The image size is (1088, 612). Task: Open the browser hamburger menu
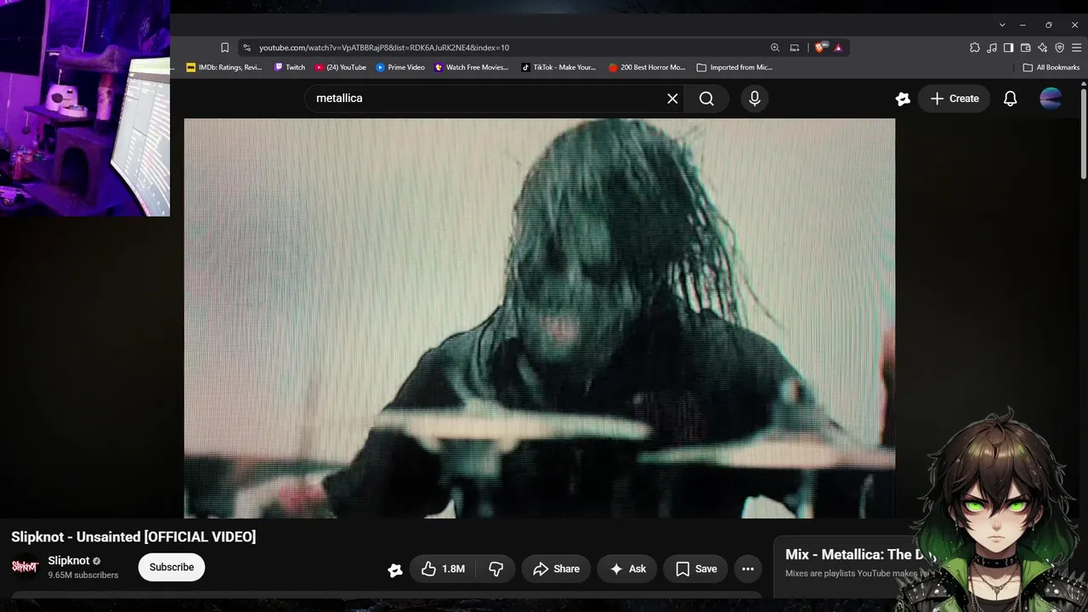point(1076,48)
